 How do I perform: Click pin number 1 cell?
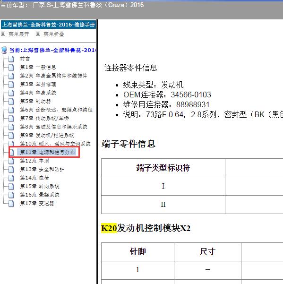(x=137, y=270)
